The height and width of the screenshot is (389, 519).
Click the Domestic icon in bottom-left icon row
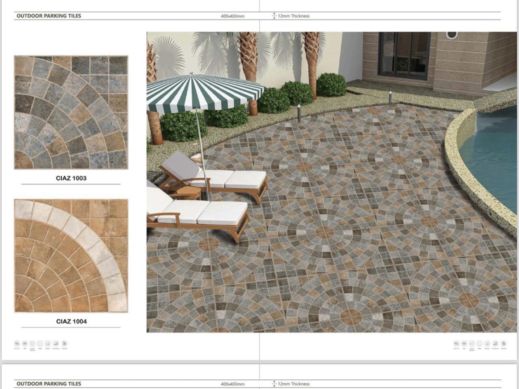point(64,344)
